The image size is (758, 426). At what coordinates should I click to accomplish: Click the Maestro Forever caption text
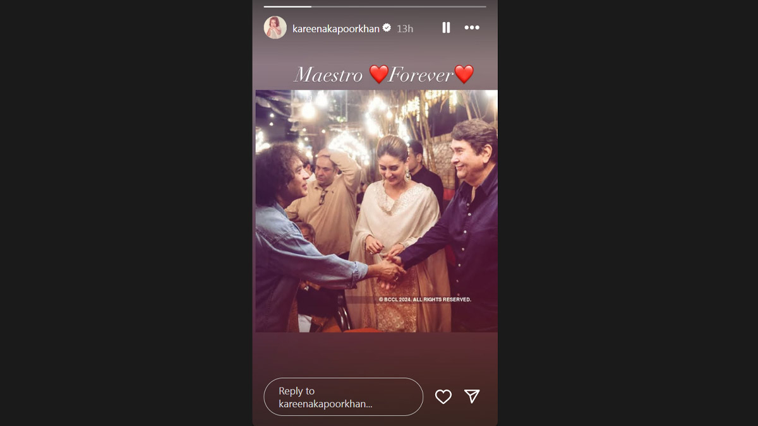click(384, 74)
